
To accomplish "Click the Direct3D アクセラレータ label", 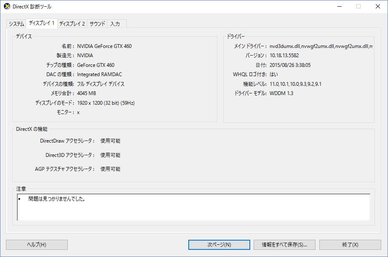I will (70, 155).
